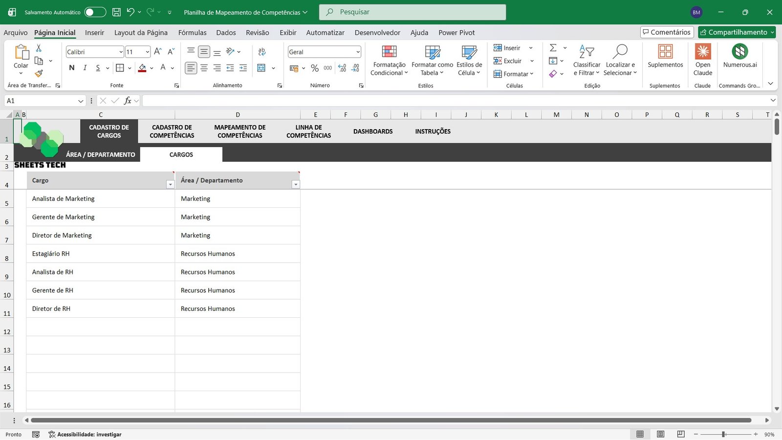This screenshot has width=782, height=440.
Task: Click the AutoSoma (sum) icon
Action: 553,47
